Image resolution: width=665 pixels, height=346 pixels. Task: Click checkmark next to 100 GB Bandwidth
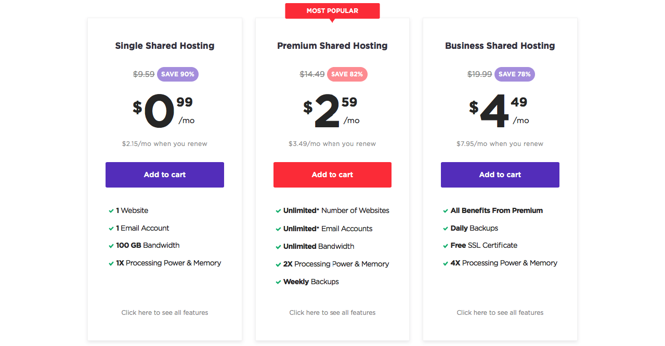pos(111,246)
